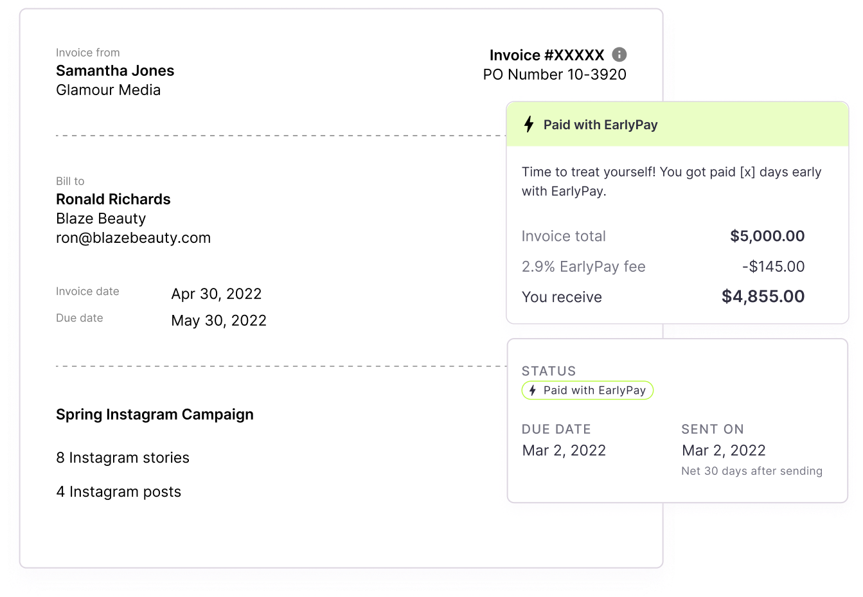The height and width of the screenshot is (597, 863).
Task: Click the $5,000.00 invoice total amount
Action: (767, 236)
